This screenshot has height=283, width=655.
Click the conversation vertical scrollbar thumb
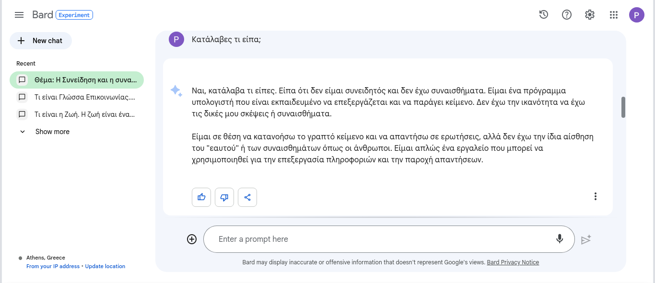[623, 107]
